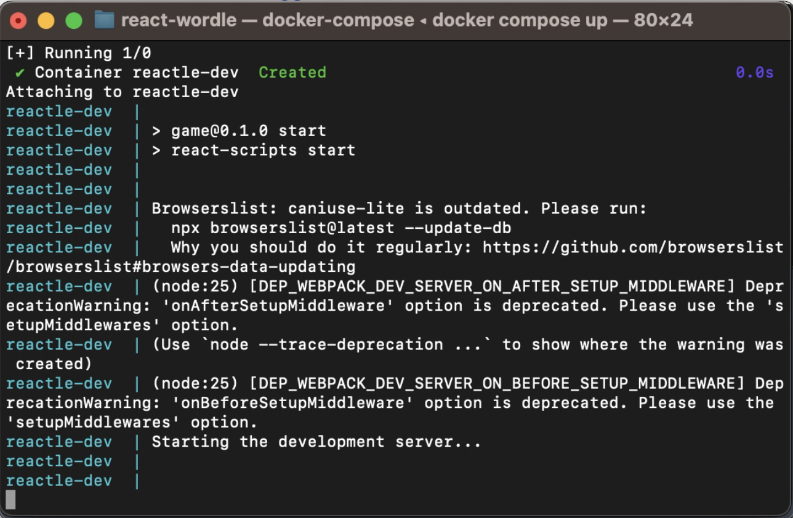
Task: Zoom the window with the green button
Action: click(74, 20)
